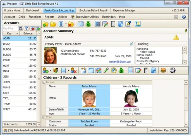Click the open account folder icon
The height and width of the screenshot is (135, 191).
coord(53,24)
